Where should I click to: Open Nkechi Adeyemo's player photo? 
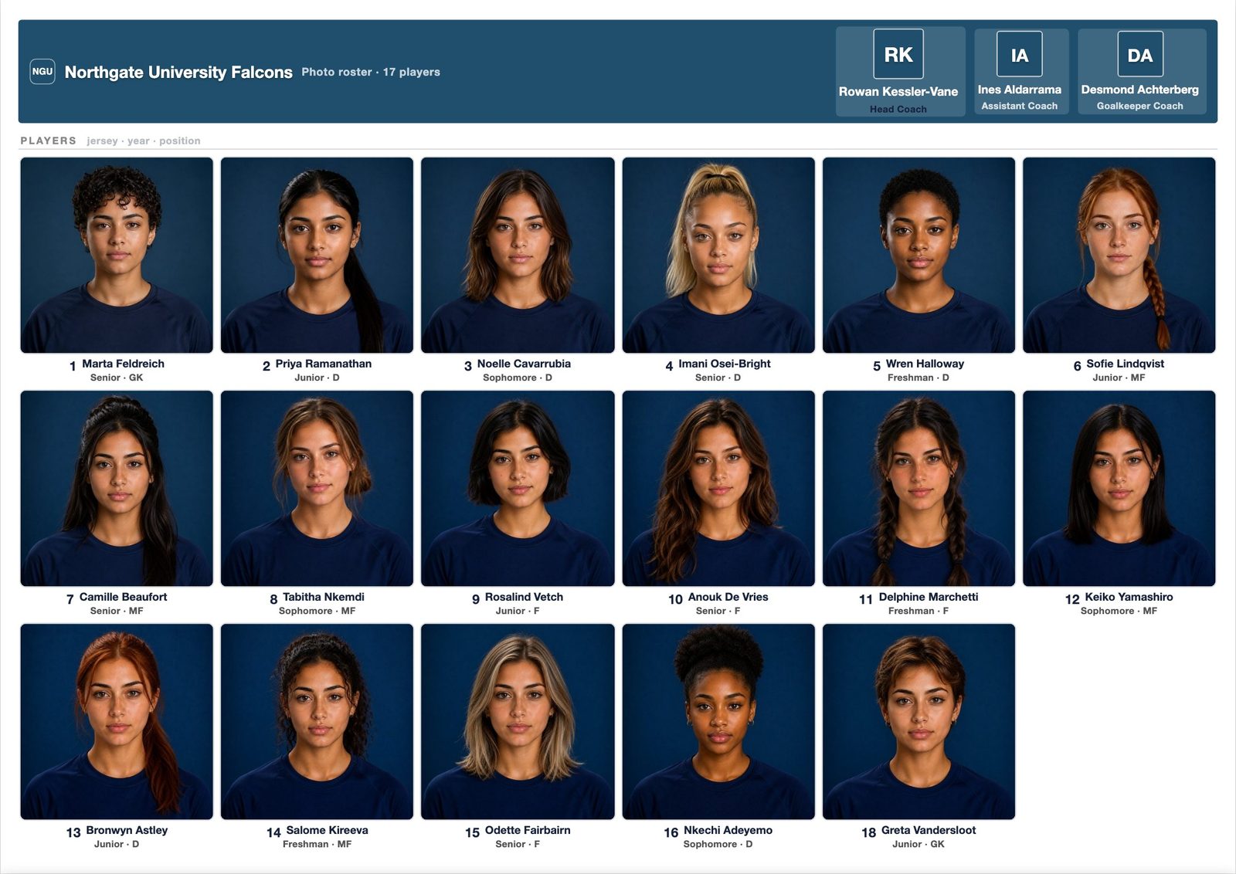point(718,721)
